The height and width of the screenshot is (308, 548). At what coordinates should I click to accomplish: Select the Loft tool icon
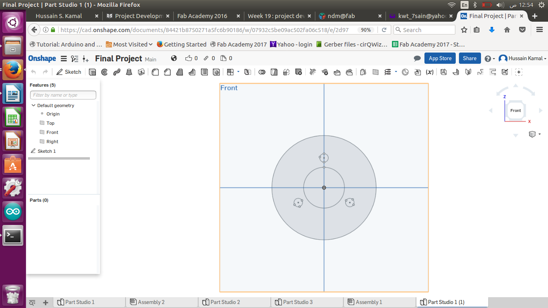129,72
